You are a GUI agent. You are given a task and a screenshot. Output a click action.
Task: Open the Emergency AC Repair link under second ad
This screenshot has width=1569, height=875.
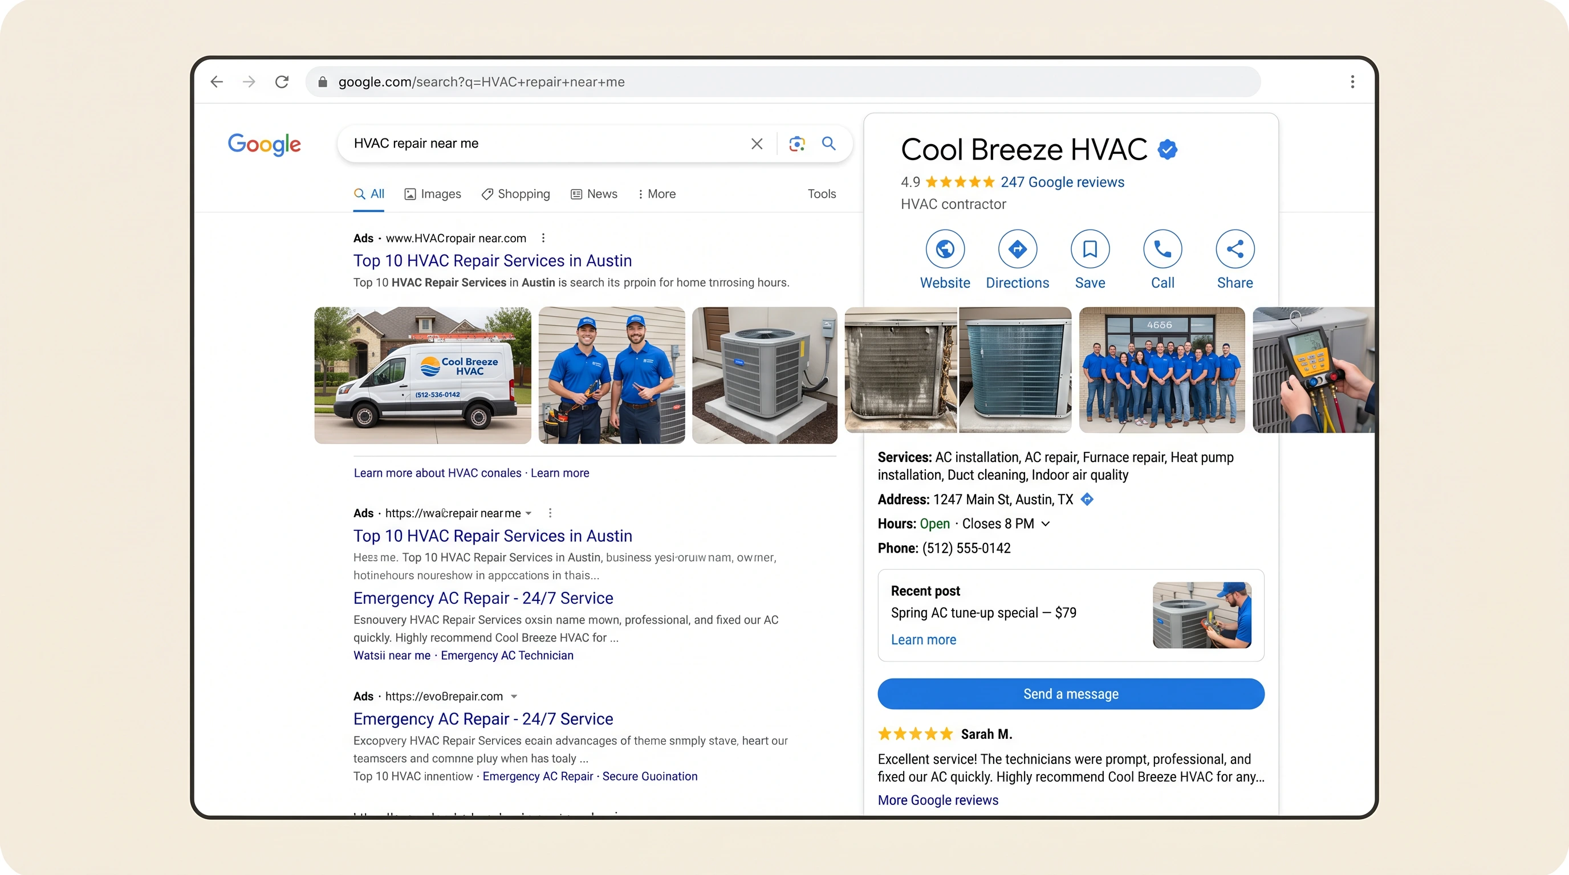pyautogui.click(x=483, y=598)
